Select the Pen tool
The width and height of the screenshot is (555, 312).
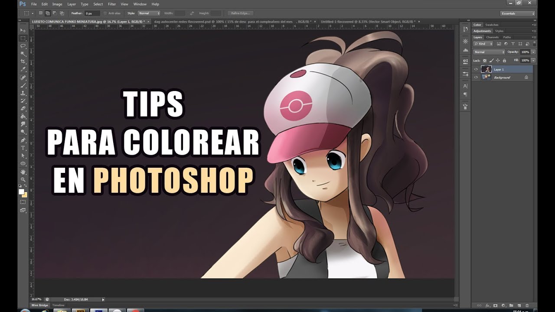coord(23,140)
